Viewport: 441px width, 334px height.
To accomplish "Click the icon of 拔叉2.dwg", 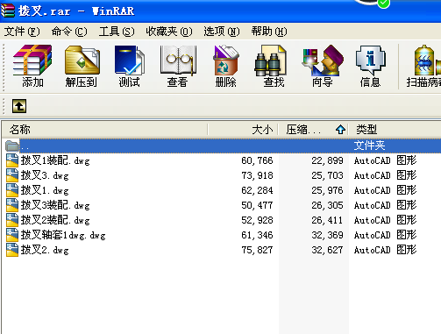I will [x=12, y=250].
